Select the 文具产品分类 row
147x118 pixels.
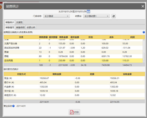pos(73,43)
